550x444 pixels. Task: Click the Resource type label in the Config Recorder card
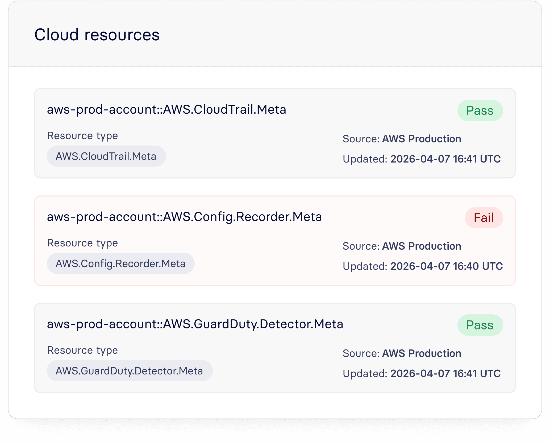coord(82,243)
